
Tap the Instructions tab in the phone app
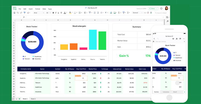pyautogui.click(x=166, y=92)
